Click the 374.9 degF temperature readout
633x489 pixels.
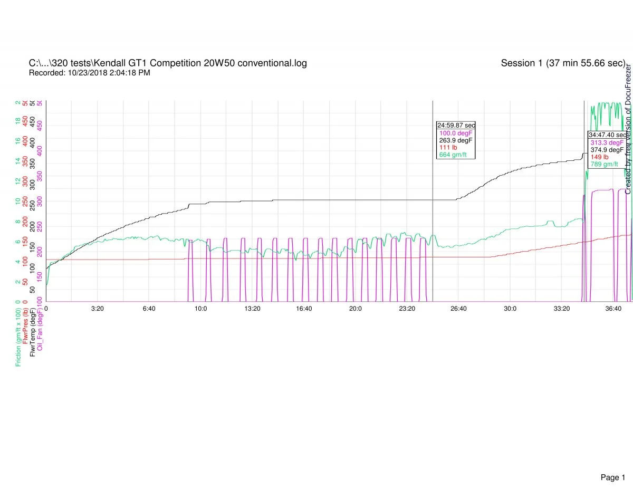tap(607, 150)
